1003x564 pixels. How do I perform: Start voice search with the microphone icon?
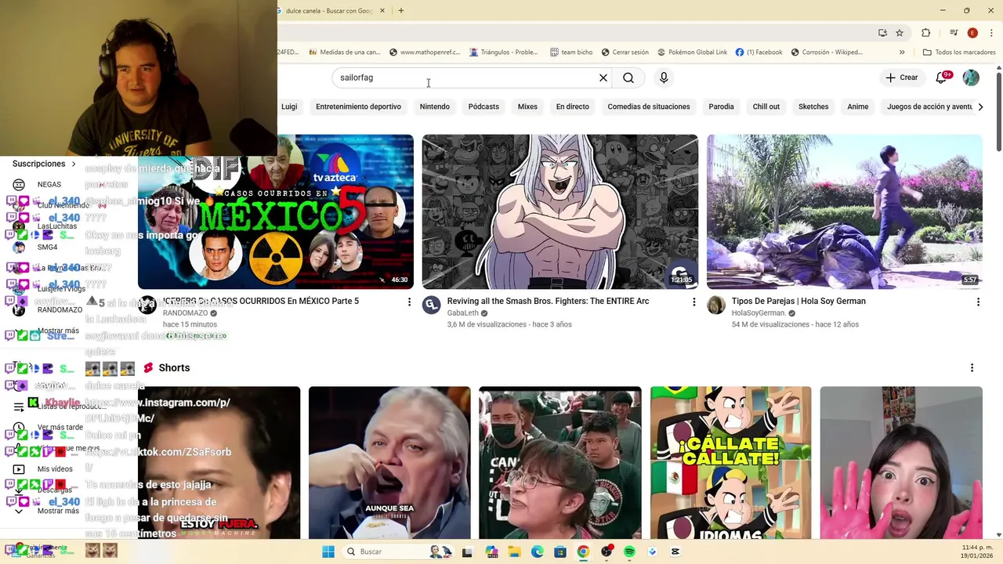664,78
